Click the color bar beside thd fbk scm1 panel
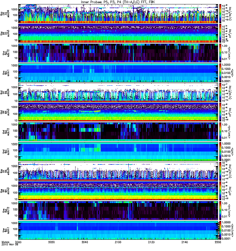This screenshot has width=236, height=251. click(x=220, y=151)
